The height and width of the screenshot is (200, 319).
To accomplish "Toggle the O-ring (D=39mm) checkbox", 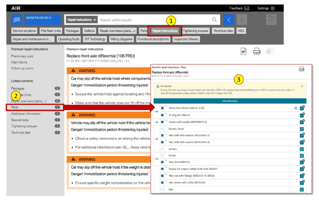I will [x=162, y=115].
